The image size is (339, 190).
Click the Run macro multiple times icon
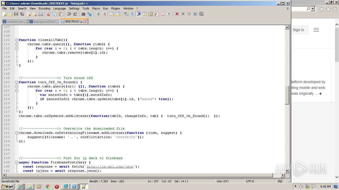point(195,14)
